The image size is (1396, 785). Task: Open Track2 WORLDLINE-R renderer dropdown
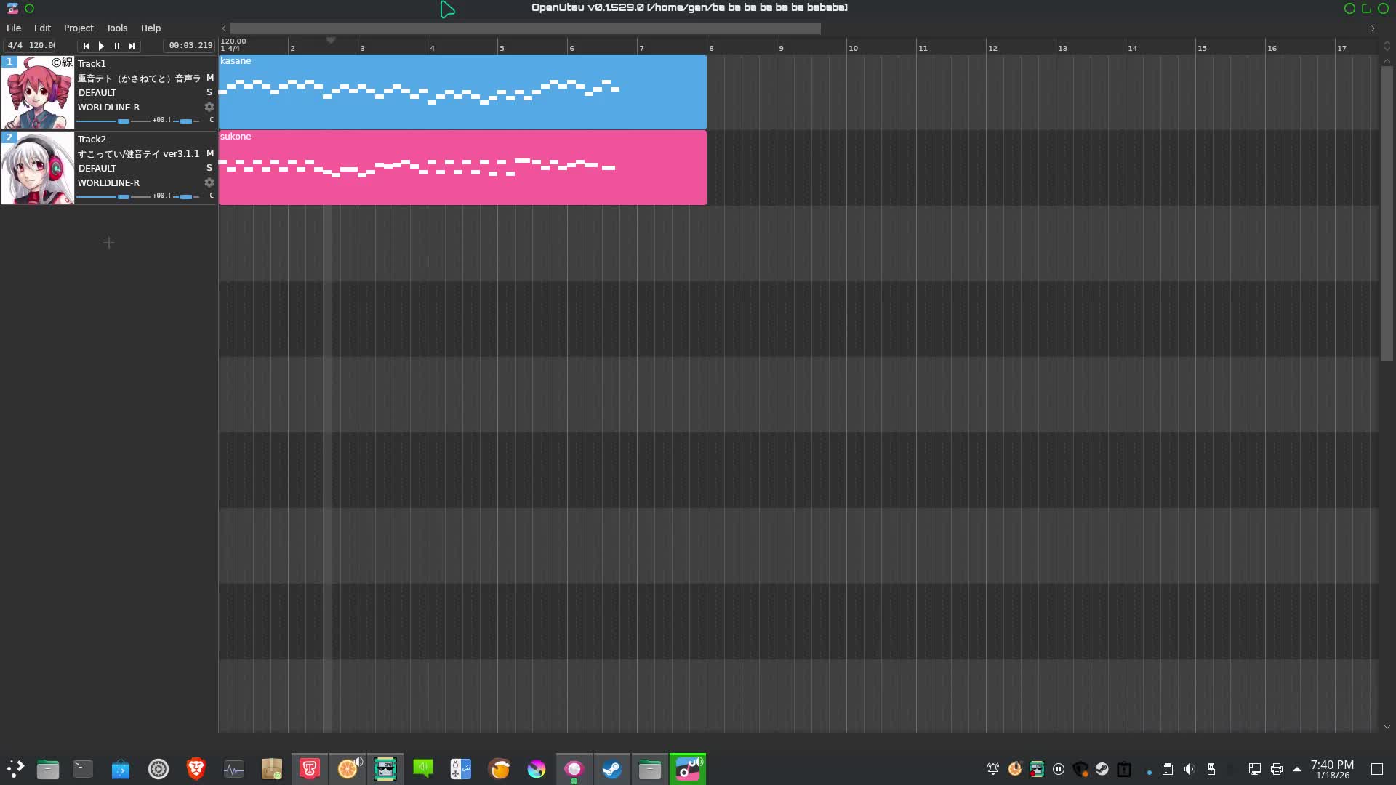tap(109, 183)
